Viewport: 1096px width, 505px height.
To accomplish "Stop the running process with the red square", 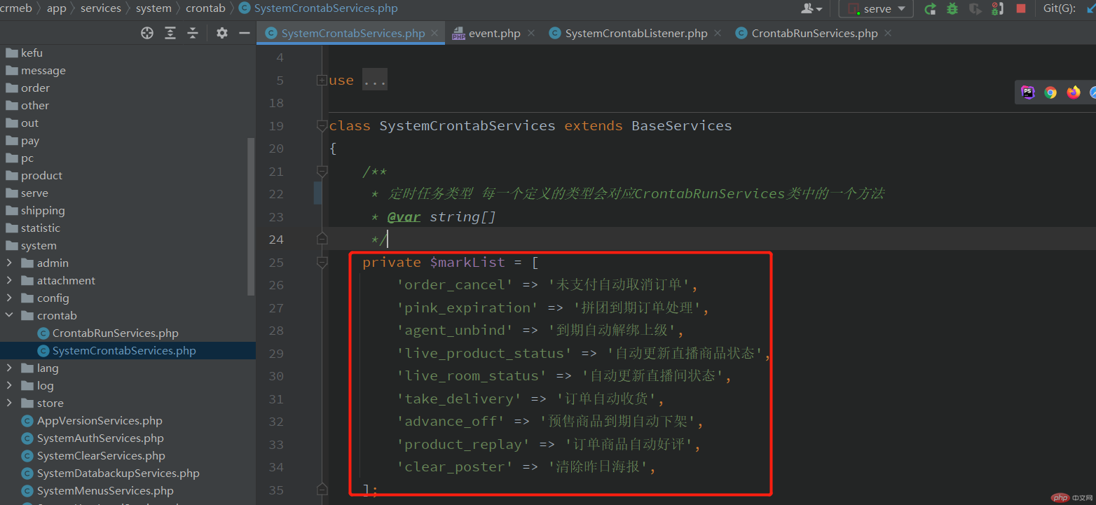I will point(1021,8).
